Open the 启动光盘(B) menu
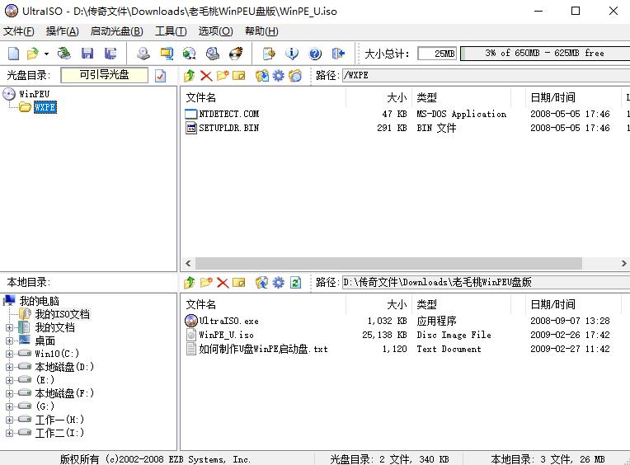This screenshot has height=465, width=630. coord(116,31)
